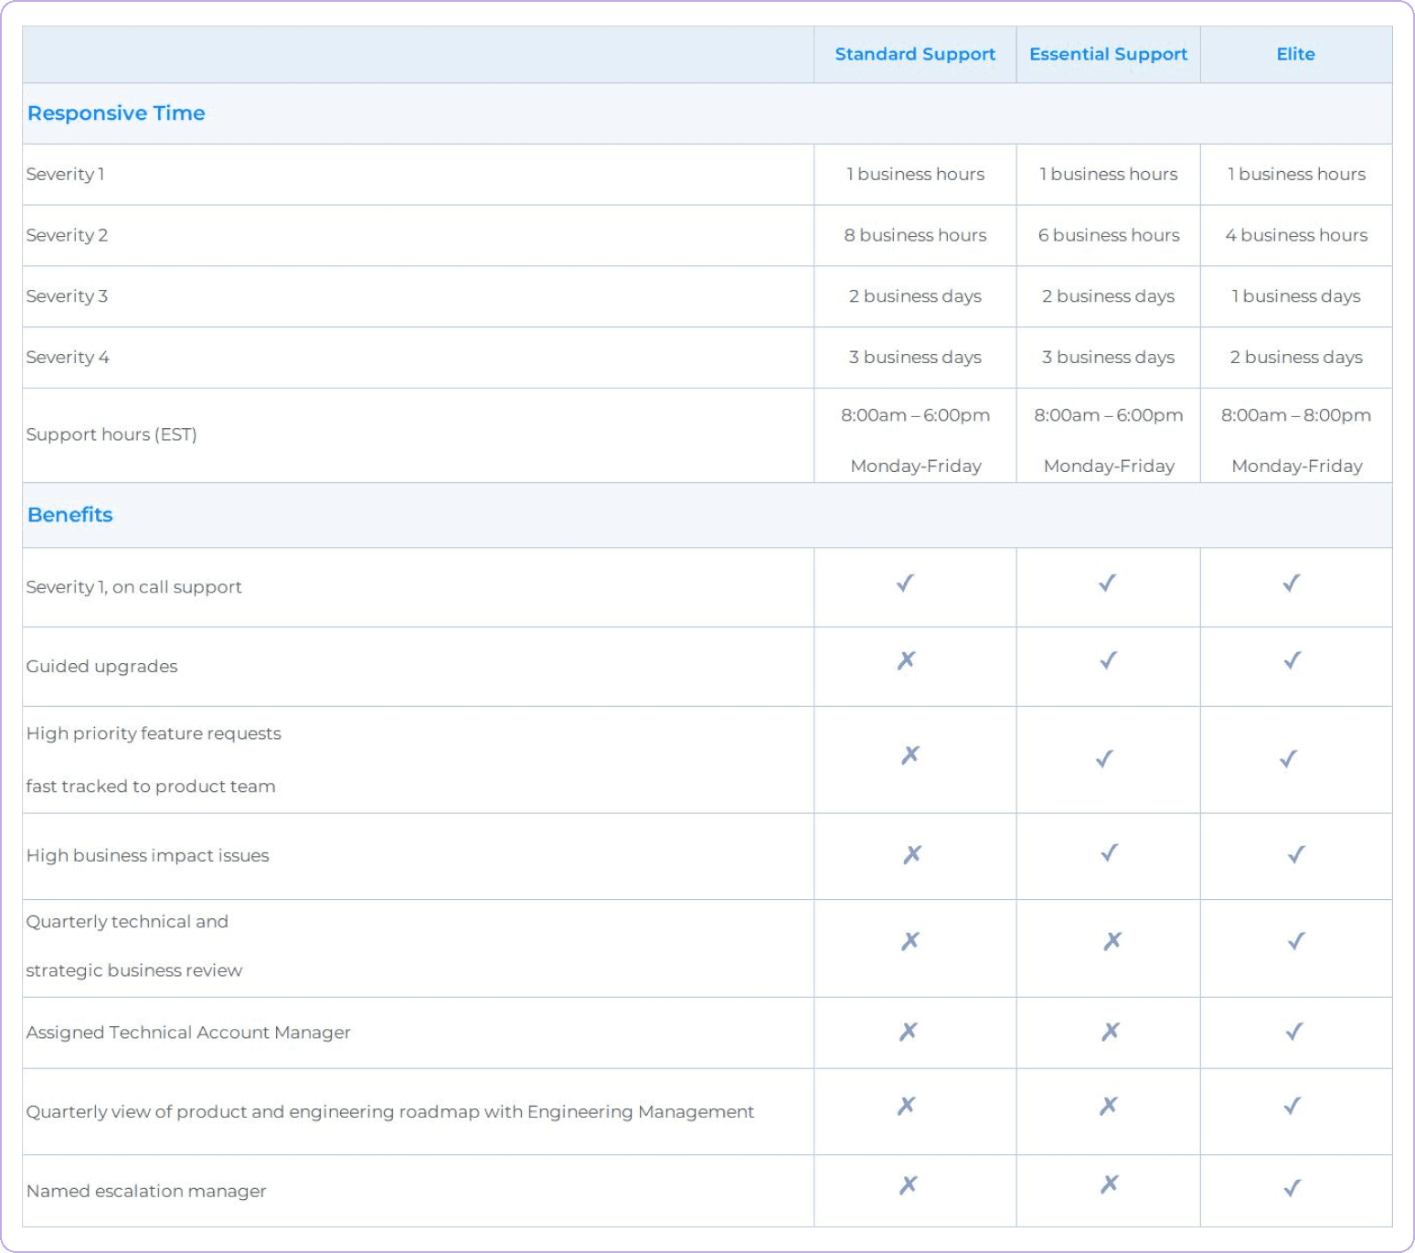Image resolution: width=1415 pixels, height=1253 pixels.
Task: Click Elite check for High priority feature requests
Action: coord(1289,759)
